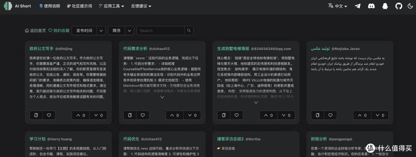Image resolution: width=416 pixels, height=157 pixels.
Task: Open the 政府公文写手 title link
Action: [x=41, y=49]
